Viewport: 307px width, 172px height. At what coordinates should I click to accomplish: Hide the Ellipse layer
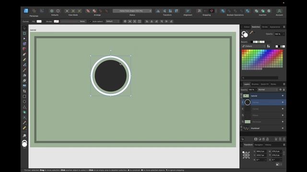[x=283, y=115]
